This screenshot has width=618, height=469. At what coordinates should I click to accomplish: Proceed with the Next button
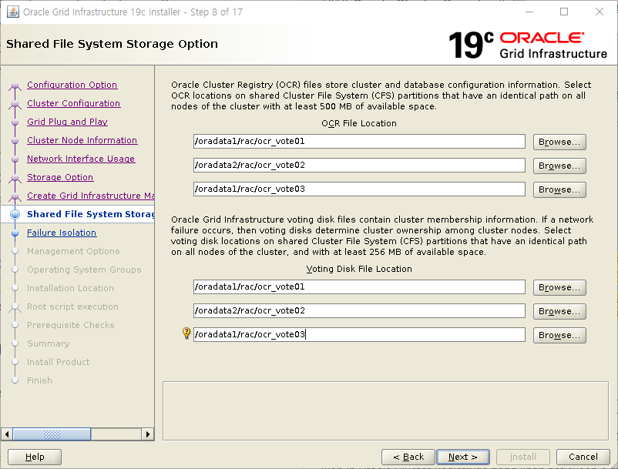click(463, 457)
